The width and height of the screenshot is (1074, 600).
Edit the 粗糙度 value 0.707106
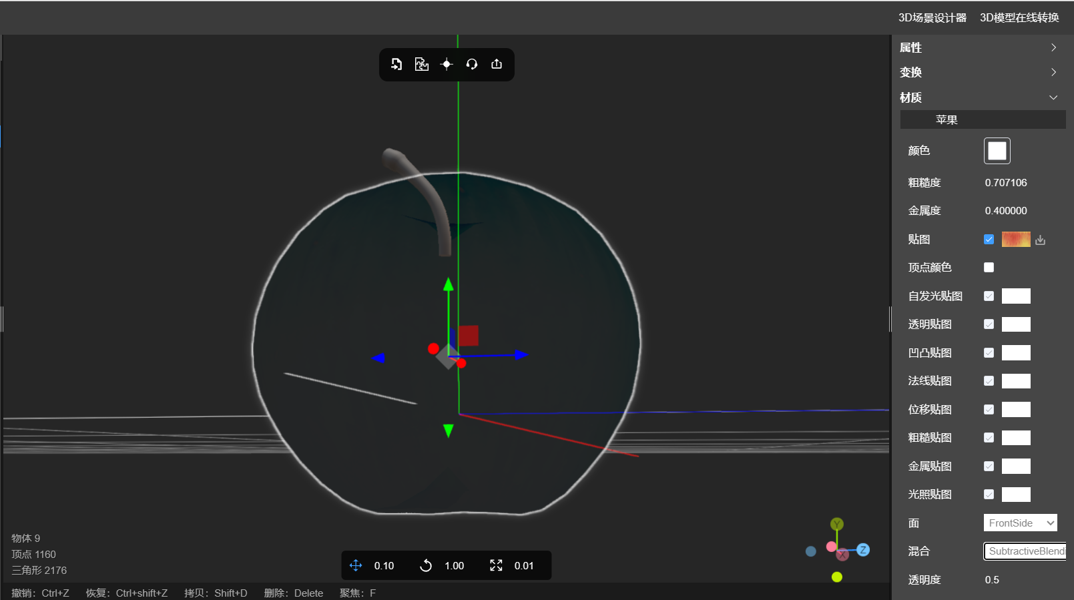[x=1006, y=183]
